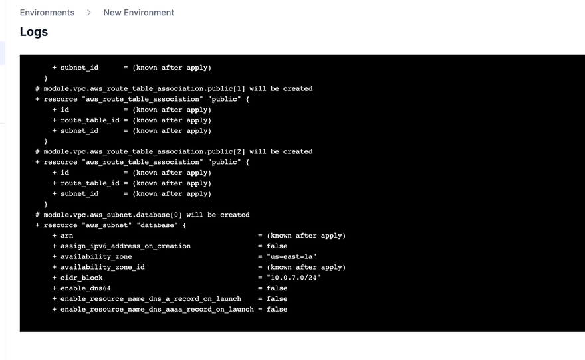Screen dimensions: 585x360
Task: Click the enable_resource_name_dns_aaaa_record_on_launch line
Action: [x=170, y=309]
